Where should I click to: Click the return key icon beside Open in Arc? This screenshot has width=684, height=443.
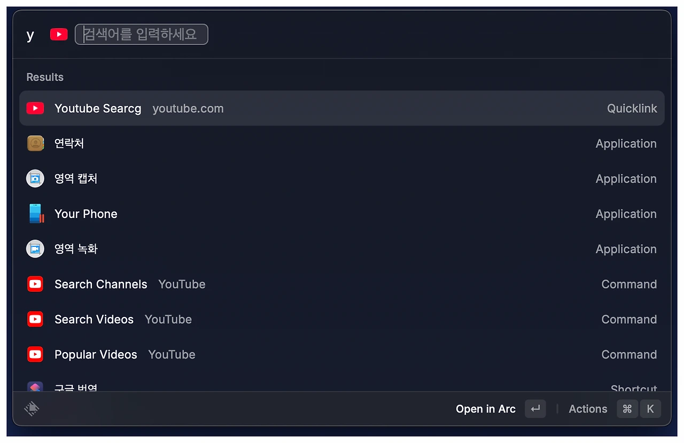click(x=535, y=409)
